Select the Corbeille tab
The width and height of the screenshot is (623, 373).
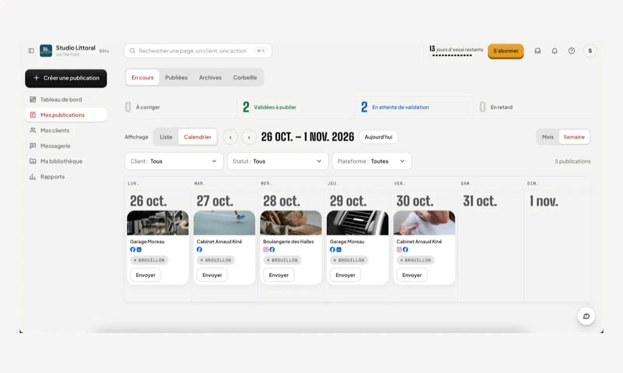245,78
